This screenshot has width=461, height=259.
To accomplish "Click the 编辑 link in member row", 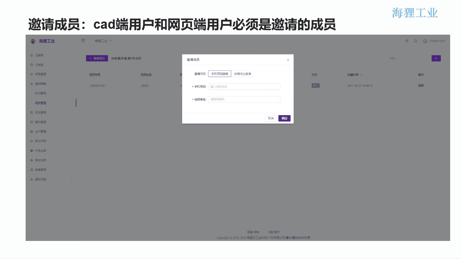I will tap(421, 86).
